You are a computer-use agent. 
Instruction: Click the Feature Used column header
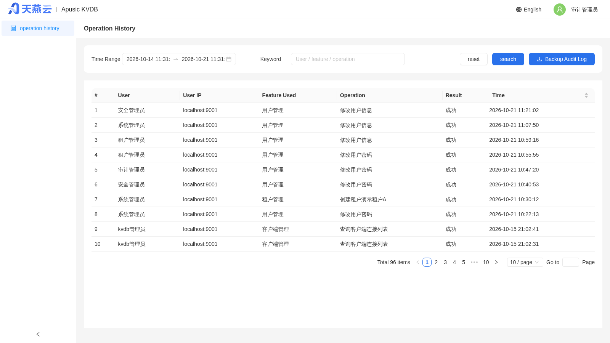(x=279, y=95)
